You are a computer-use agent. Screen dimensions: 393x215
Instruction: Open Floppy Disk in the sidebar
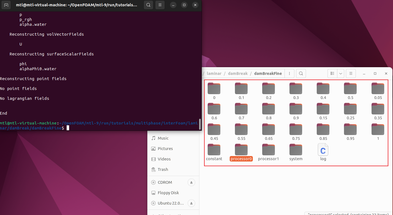coord(173,193)
